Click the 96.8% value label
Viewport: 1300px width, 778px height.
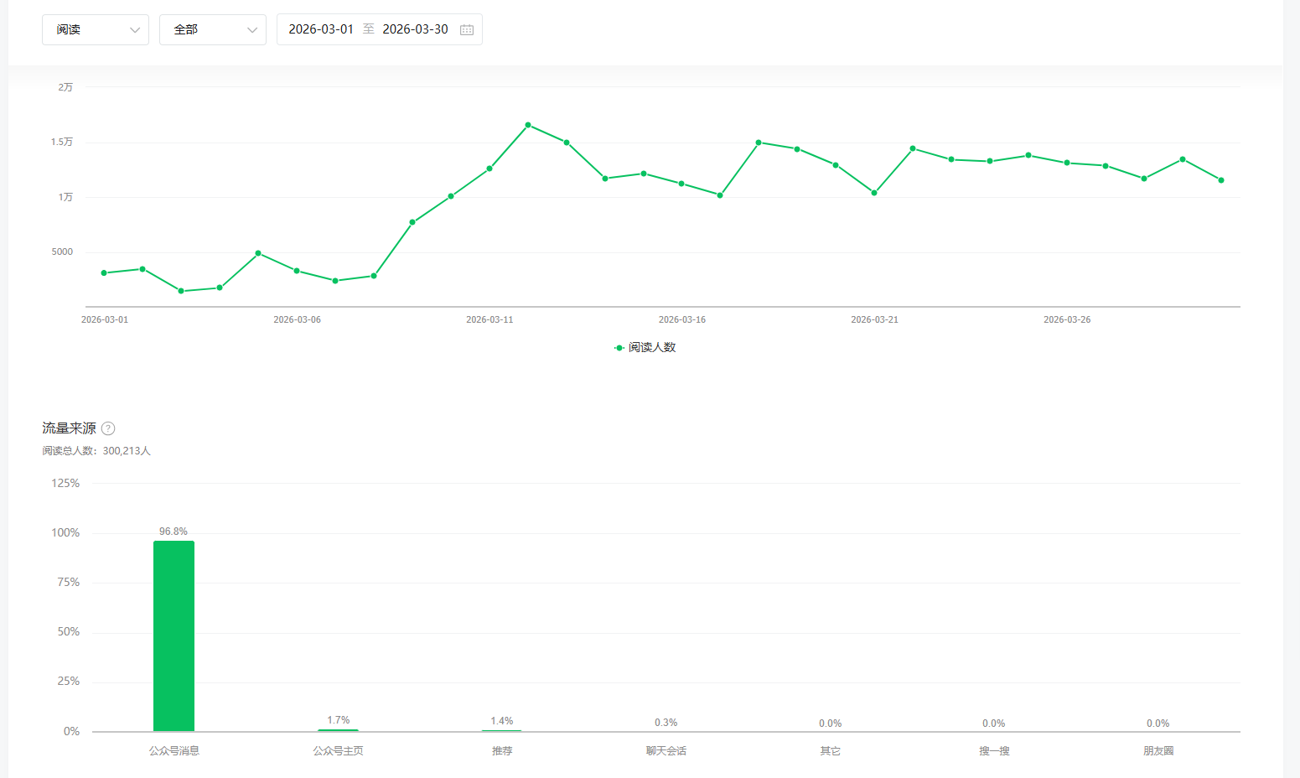coord(174,532)
